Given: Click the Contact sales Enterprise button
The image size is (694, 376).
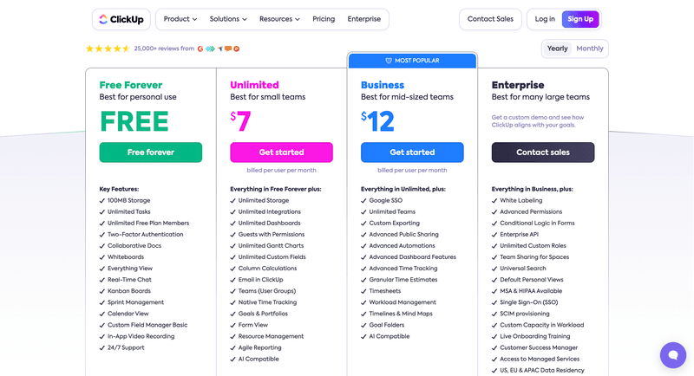Looking at the screenshot, I should point(543,152).
